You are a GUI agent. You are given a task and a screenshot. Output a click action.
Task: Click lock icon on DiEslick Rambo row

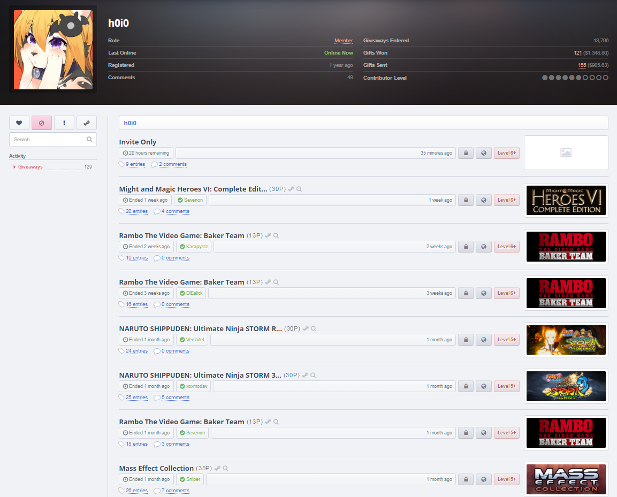point(466,293)
